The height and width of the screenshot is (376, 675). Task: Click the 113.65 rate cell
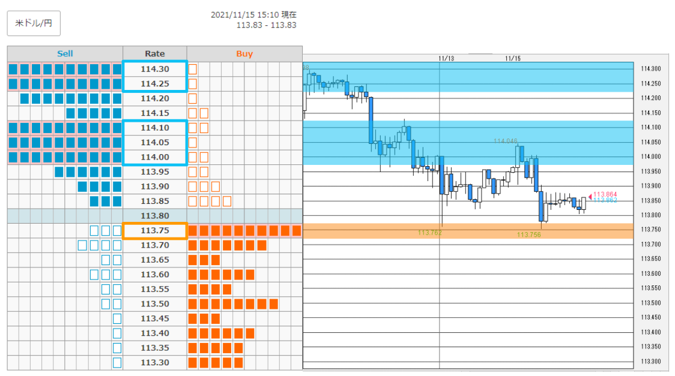click(155, 260)
